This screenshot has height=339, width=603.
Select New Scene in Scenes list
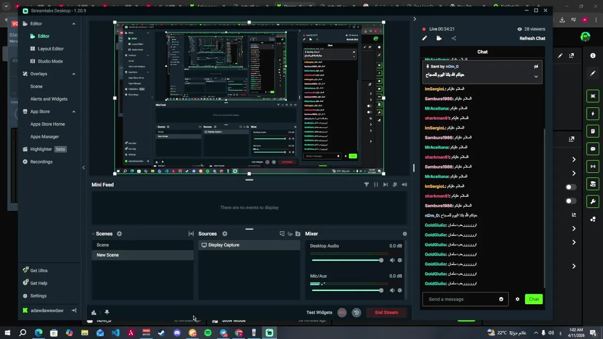click(x=142, y=255)
